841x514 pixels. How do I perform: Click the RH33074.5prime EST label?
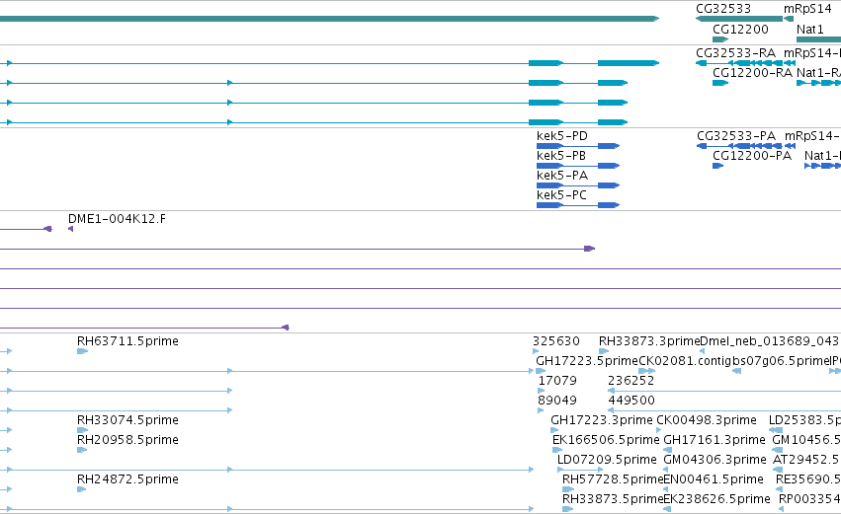(x=127, y=420)
